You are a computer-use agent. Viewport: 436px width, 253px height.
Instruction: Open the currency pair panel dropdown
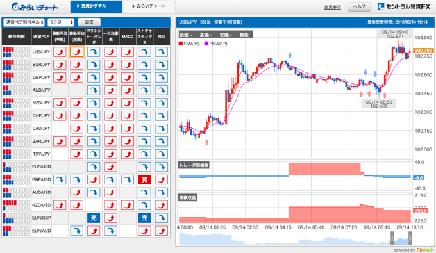(24, 22)
